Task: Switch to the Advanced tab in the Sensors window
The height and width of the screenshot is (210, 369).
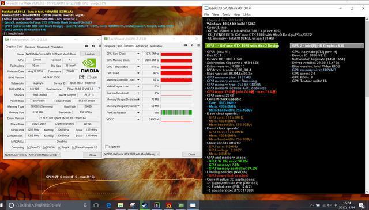Action: pos(142,46)
